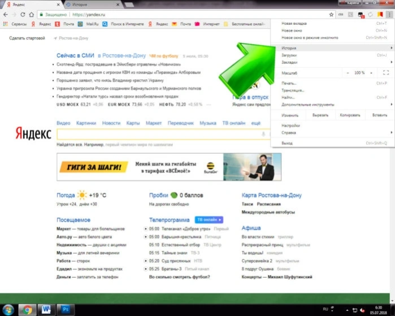Open Photoshop from the taskbar
The image size is (395, 316).
click(66, 309)
